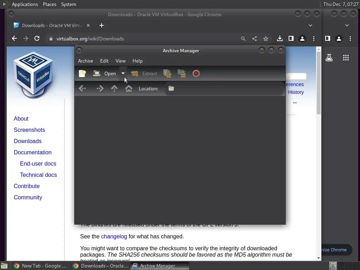Click the Archive Manager taskbar item
This screenshot has width=360, height=270.
pyautogui.click(x=160, y=266)
